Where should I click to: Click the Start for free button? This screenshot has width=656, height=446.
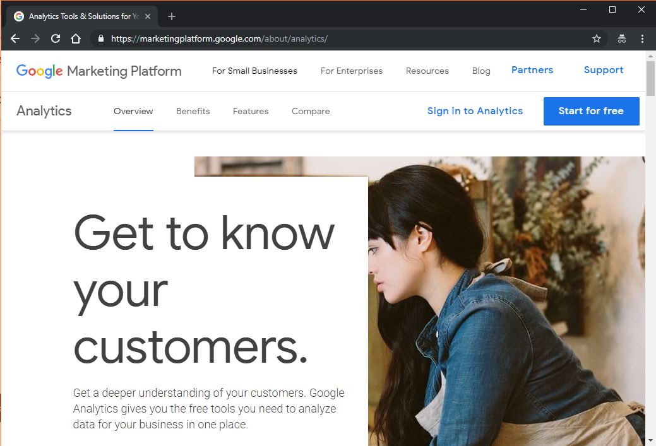click(x=591, y=111)
